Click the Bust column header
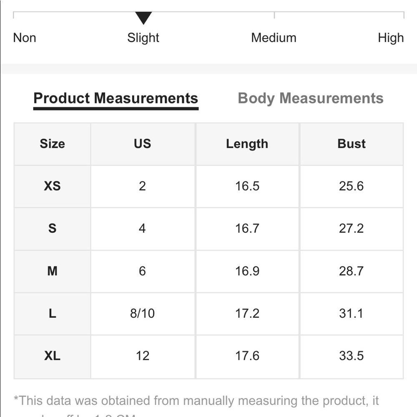Screen dimensions: 417x417 pyautogui.click(x=352, y=144)
